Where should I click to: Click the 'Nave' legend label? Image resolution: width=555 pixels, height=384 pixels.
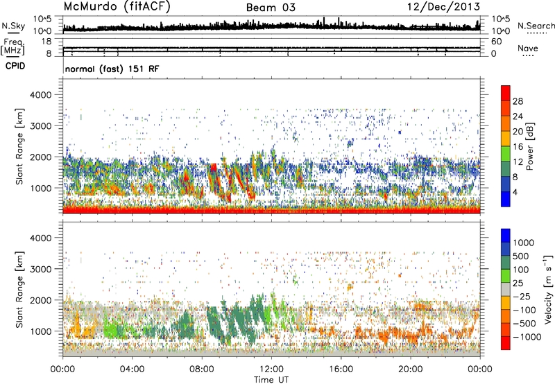pyautogui.click(x=527, y=48)
